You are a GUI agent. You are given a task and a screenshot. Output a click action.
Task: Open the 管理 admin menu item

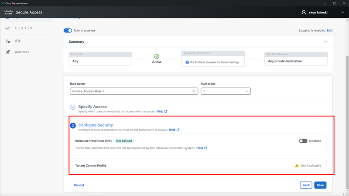coord(17,41)
